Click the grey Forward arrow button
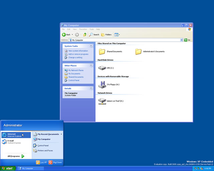The height and width of the screenshot is (171, 214). click(77, 35)
